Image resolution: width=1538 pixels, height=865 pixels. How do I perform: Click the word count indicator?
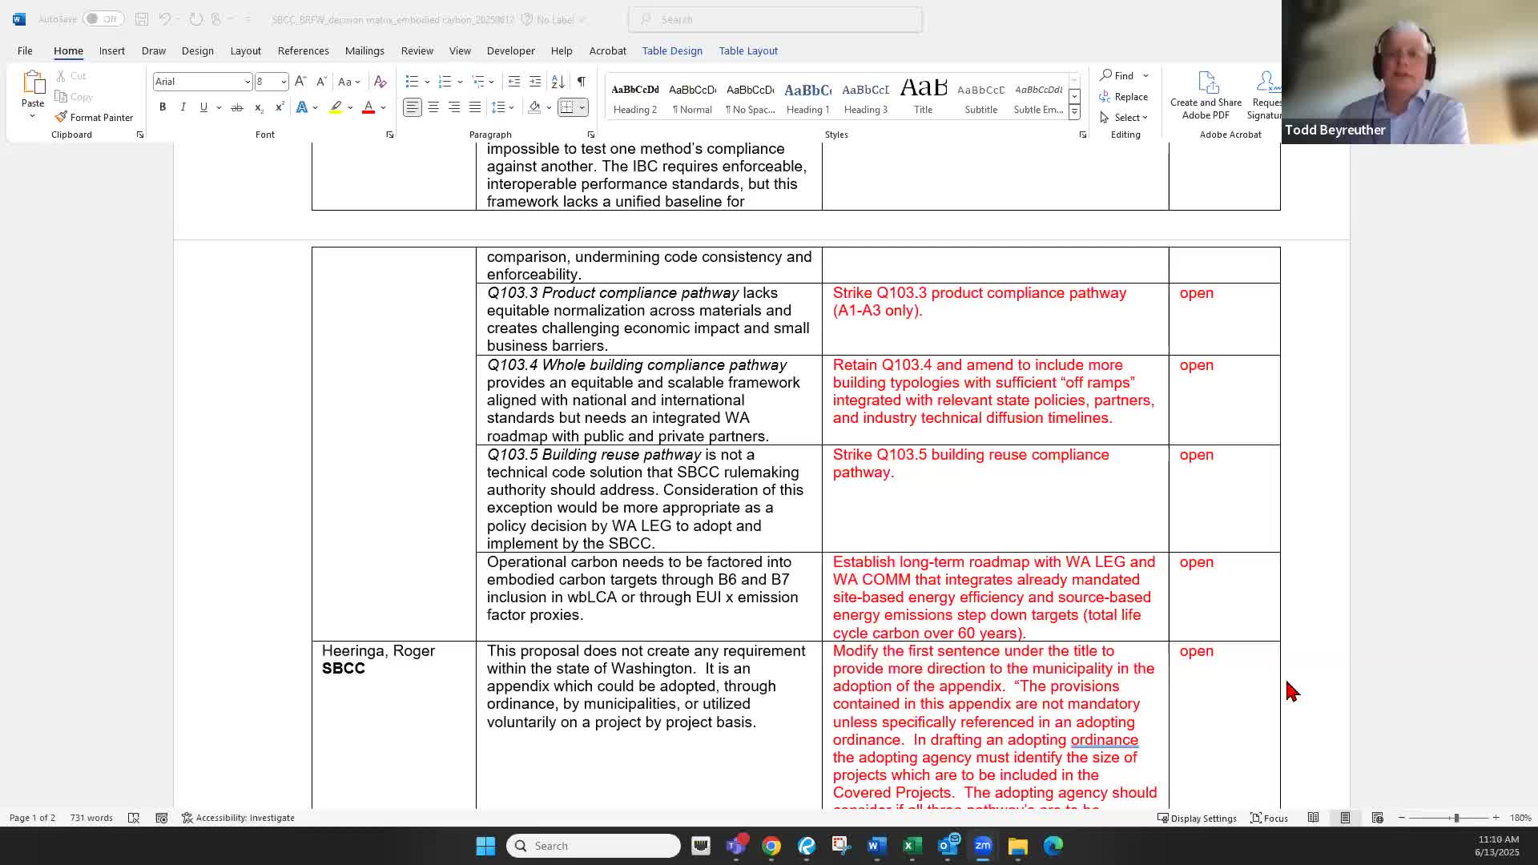click(91, 818)
